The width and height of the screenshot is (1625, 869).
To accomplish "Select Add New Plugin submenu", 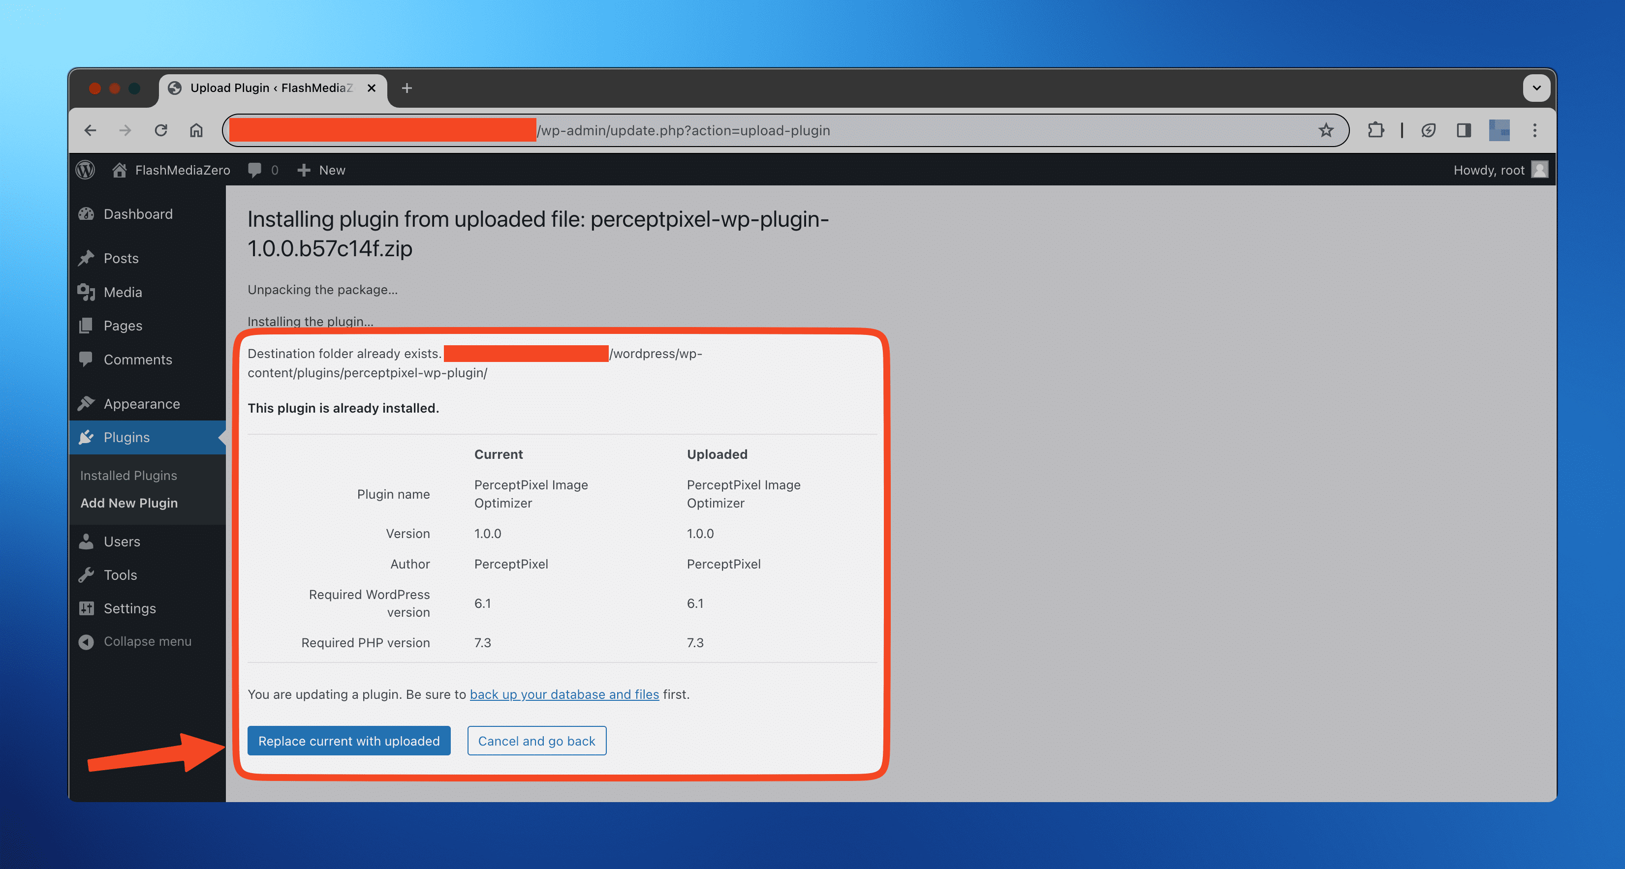I will pyautogui.click(x=129, y=503).
